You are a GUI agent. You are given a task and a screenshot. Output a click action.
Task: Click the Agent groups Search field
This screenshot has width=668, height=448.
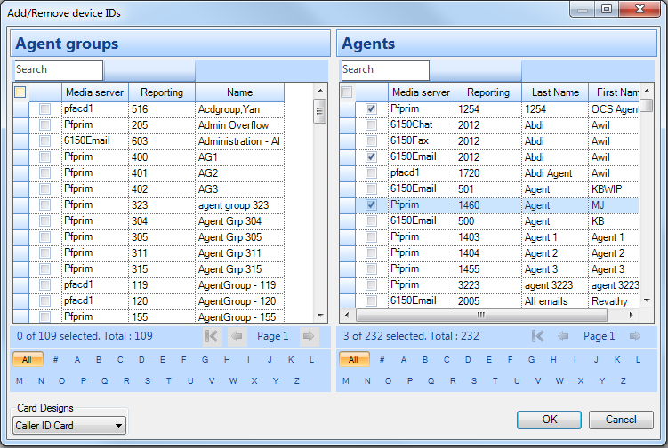(x=59, y=70)
